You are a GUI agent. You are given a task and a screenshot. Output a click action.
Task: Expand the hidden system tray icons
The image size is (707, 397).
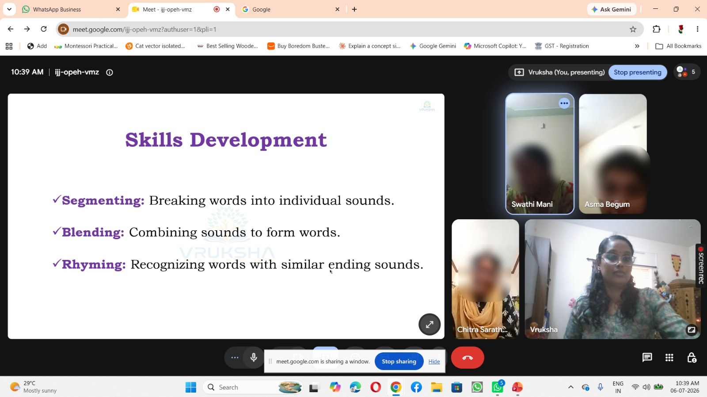pyautogui.click(x=571, y=387)
